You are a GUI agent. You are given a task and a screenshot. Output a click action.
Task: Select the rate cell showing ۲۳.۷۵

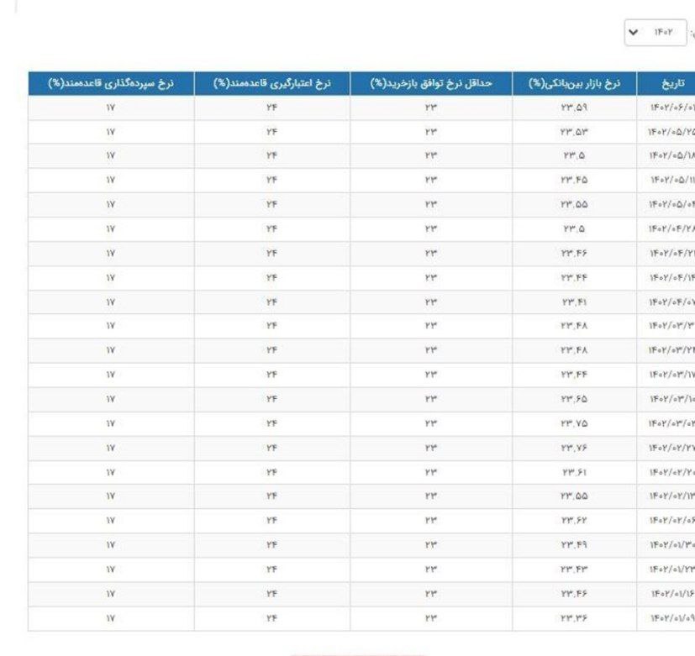coord(574,423)
